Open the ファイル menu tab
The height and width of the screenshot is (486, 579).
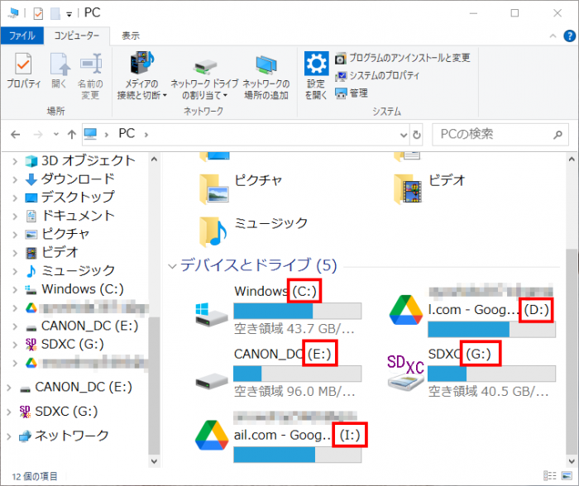tap(22, 36)
